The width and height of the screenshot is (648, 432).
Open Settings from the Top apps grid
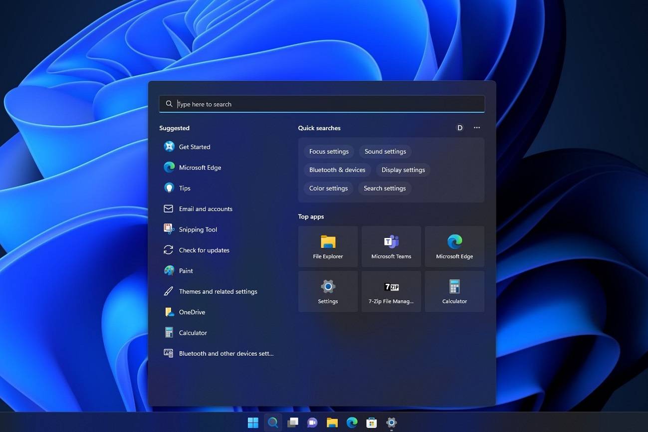click(328, 291)
